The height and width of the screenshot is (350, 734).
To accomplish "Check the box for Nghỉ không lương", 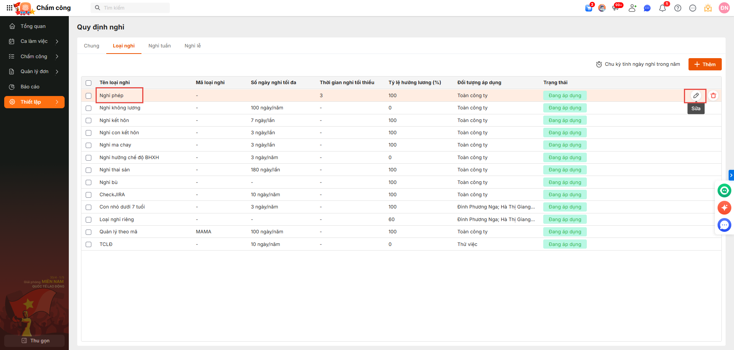I will point(89,108).
